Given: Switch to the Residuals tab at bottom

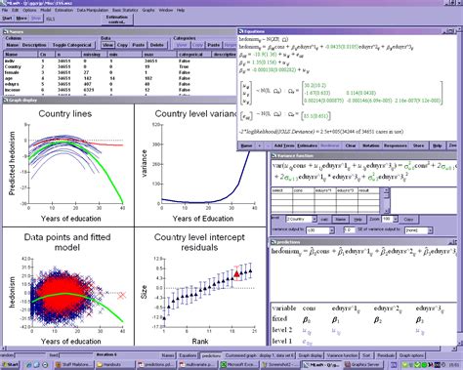Looking at the screenshot, I should coord(385,355).
